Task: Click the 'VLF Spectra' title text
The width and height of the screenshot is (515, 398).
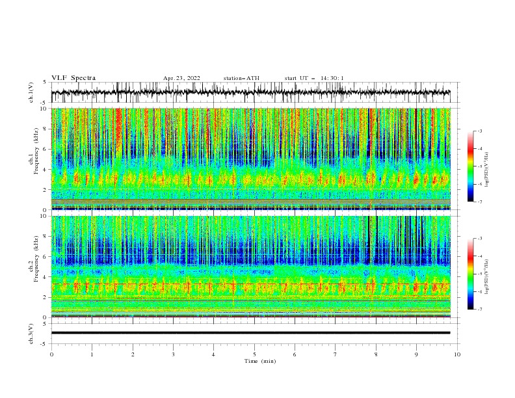Action: coord(73,78)
